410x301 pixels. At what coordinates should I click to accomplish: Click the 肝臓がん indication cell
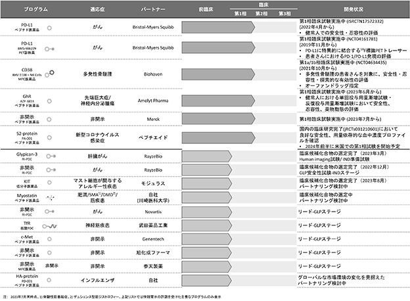point(97,156)
